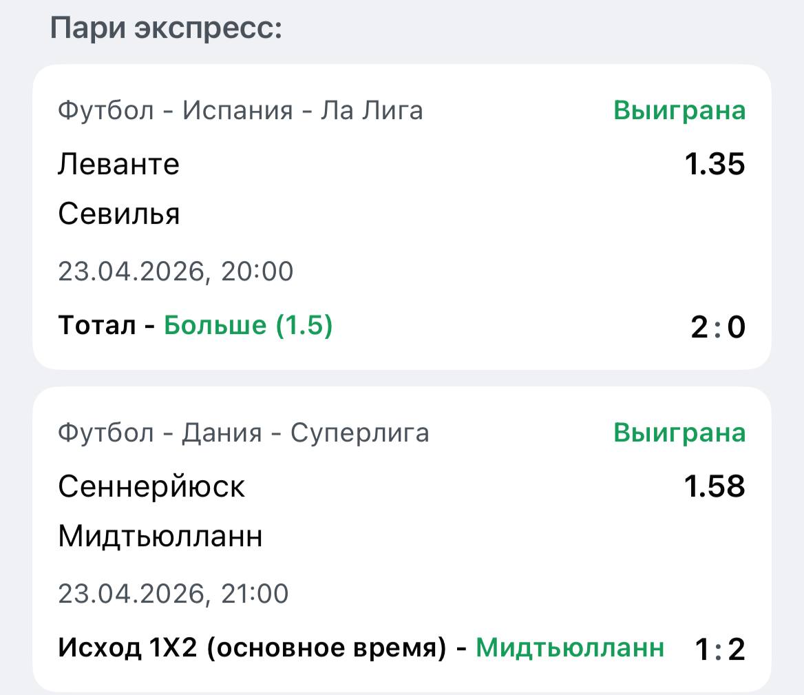Select the "Футбол - Испания - Ла Лига" league label

tap(240, 110)
